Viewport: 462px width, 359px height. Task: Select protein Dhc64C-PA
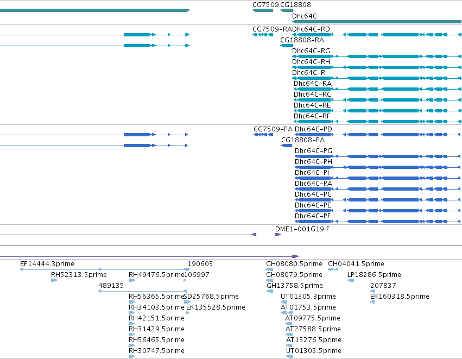(313, 184)
